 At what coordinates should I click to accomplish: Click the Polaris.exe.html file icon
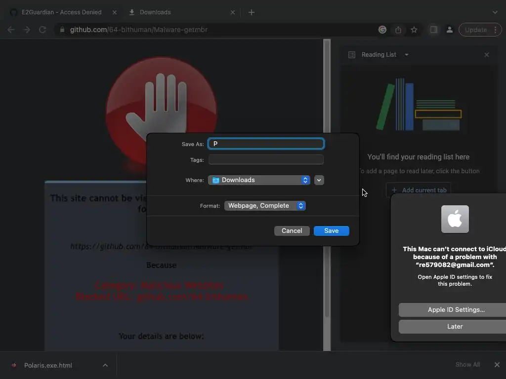(14, 365)
